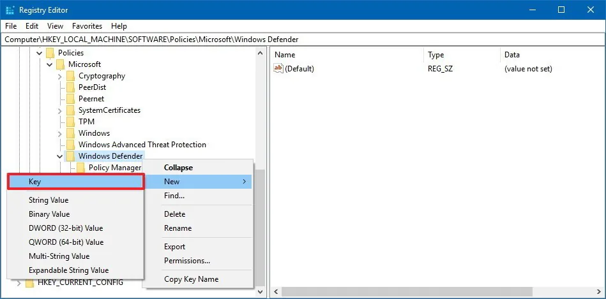Choose Rename in the context menu
Viewport: 606px width, 299px height.
[x=198, y=228]
